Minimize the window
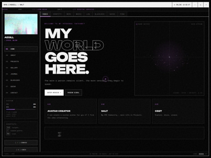The image size is (211, 158). 195,5
